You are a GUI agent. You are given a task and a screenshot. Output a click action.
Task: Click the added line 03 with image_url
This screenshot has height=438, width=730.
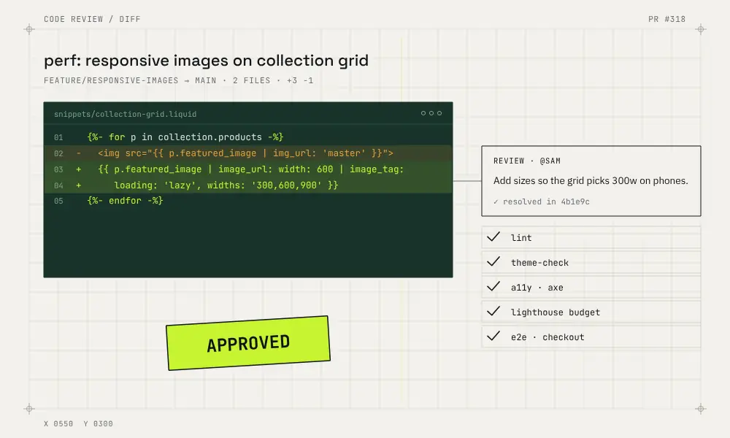[x=247, y=169]
